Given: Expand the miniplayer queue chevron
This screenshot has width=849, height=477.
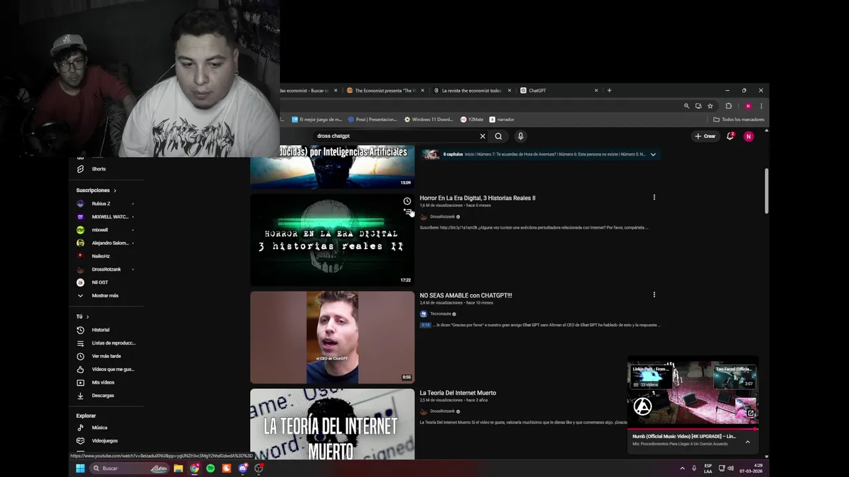Looking at the screenshot, I should (748, 442).
